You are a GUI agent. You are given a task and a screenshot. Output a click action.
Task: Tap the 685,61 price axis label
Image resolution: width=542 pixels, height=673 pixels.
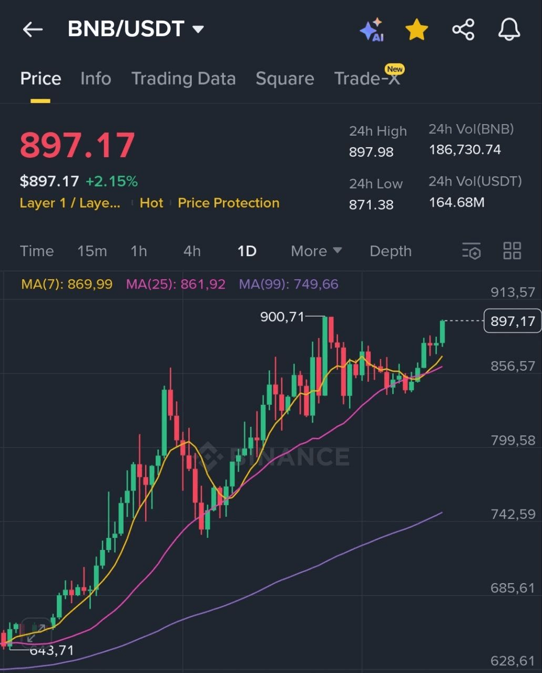coord(513,588)
